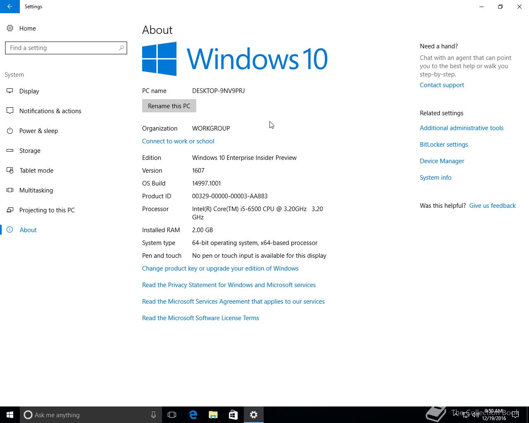Open the Windows Start menu
The height and width of the screenshot is (423, 529).
pyautogui.click(x=10, y=415)
